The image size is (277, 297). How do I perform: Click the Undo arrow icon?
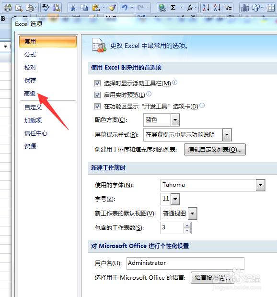[x=125, y=8]
